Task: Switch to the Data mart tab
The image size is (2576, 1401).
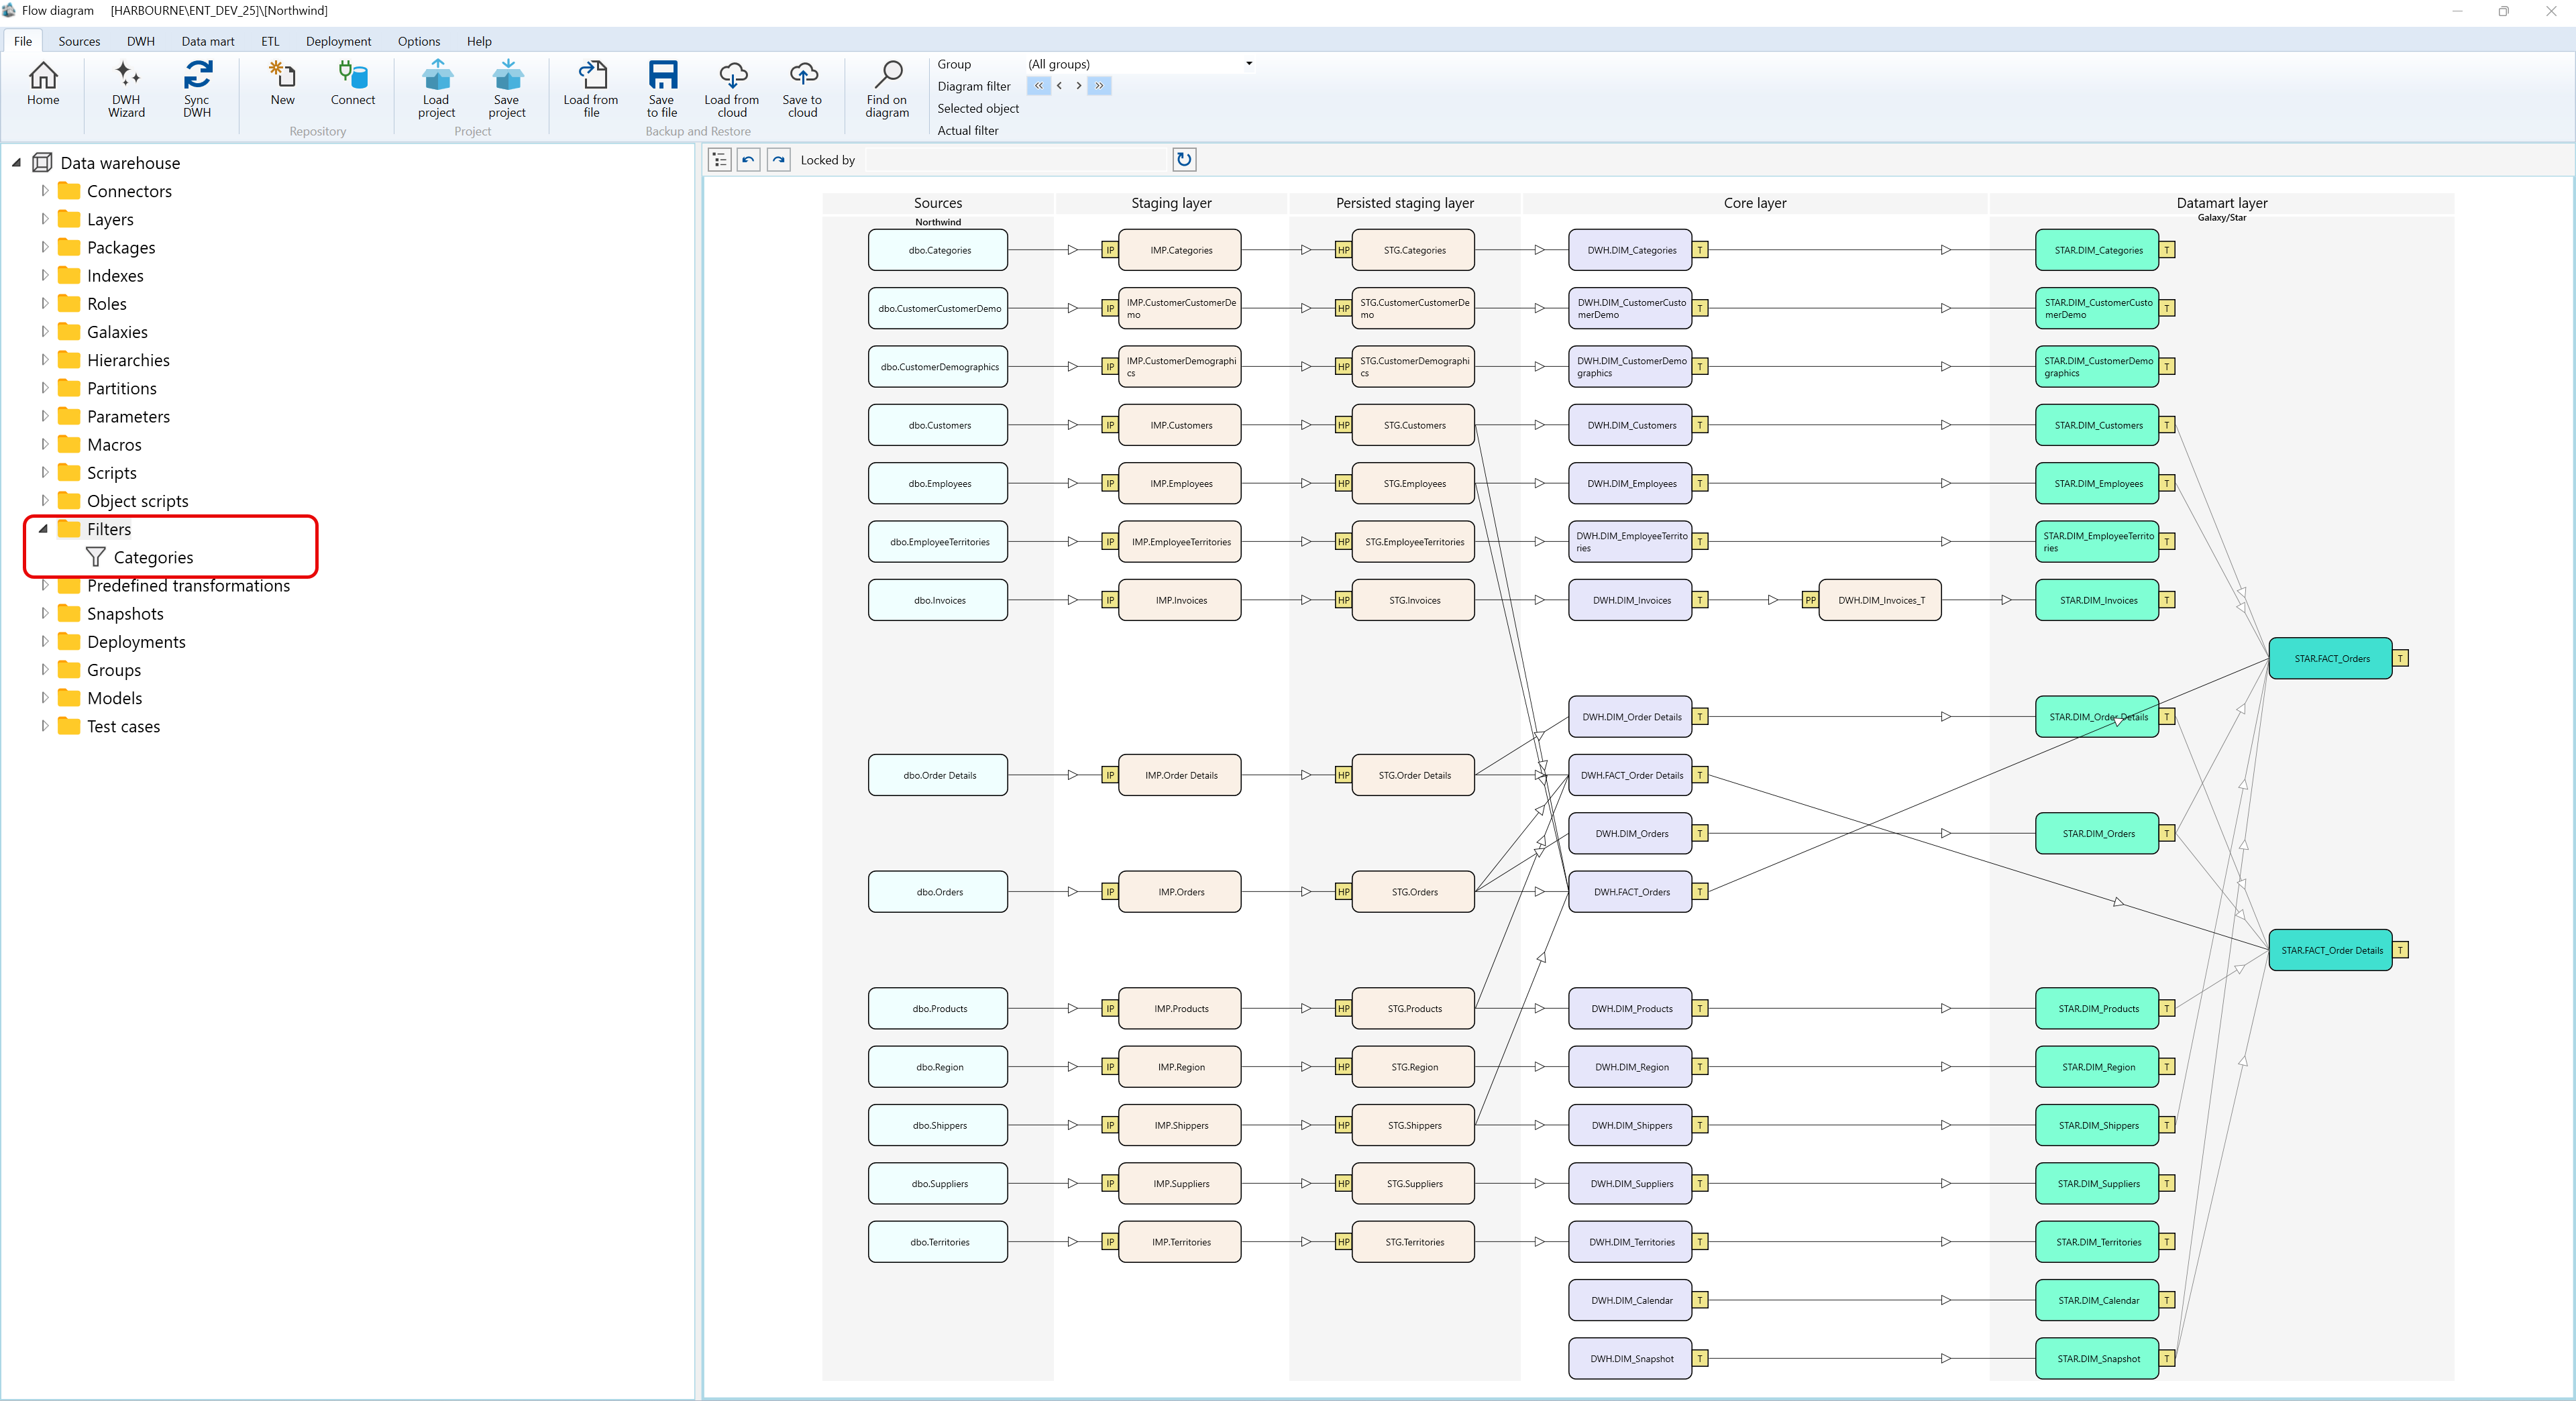Action: [208, 41]
